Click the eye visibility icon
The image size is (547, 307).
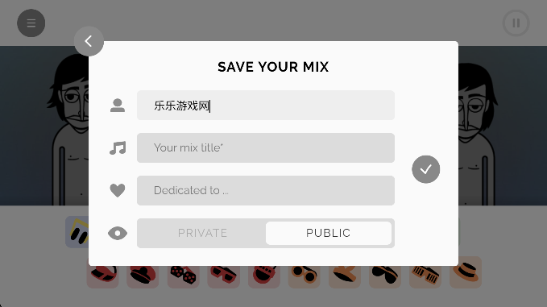118,233
